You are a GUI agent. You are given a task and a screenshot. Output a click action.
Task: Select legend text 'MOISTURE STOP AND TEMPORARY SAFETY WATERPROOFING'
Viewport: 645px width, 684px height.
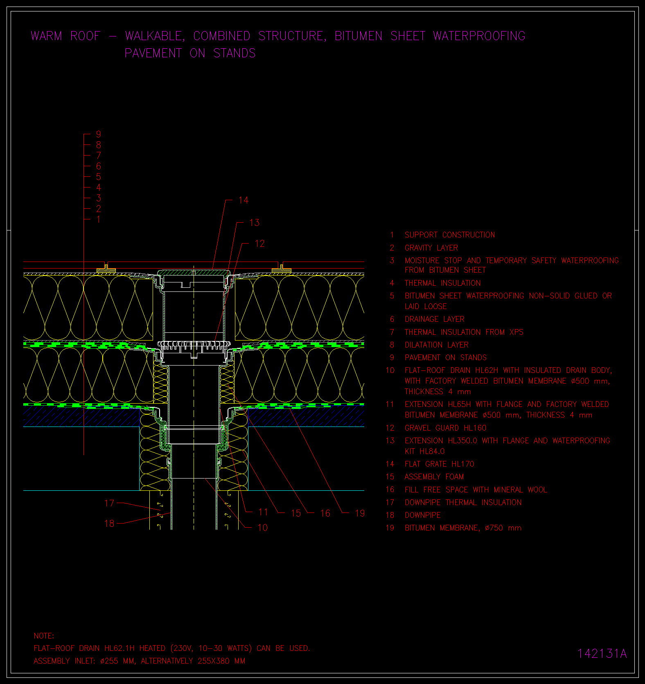(x=512, y=261)
